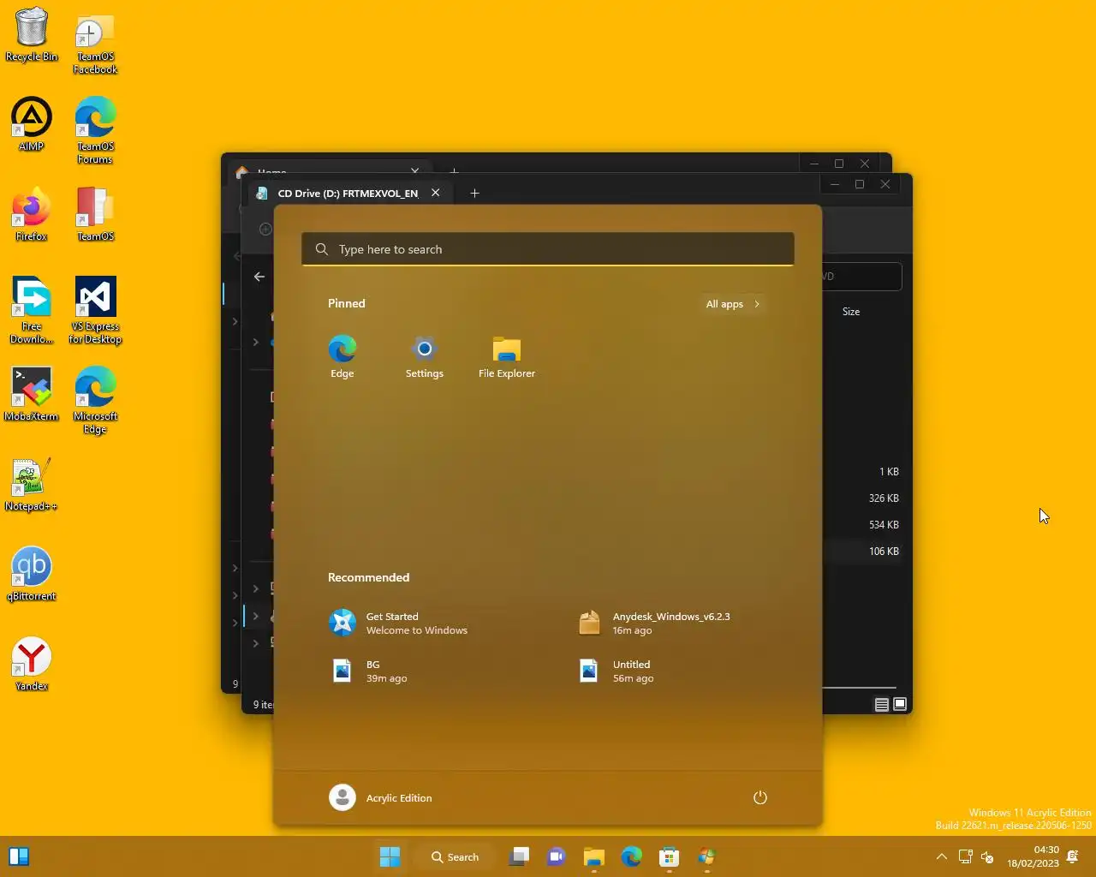
Task: Click the Windows flag taskbar icon
Action: (x=707, y=856)
